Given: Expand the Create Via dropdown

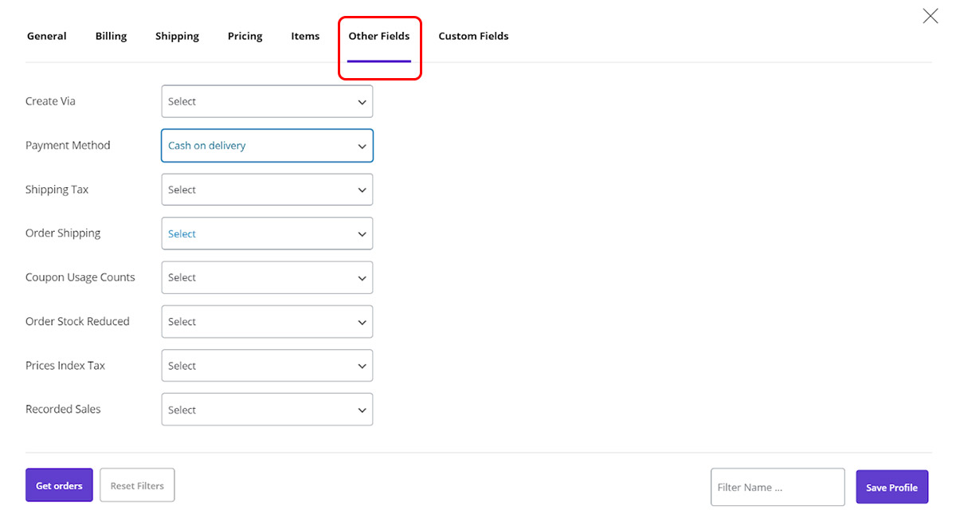Looking at the screenshot, I should tap(267, 102).
